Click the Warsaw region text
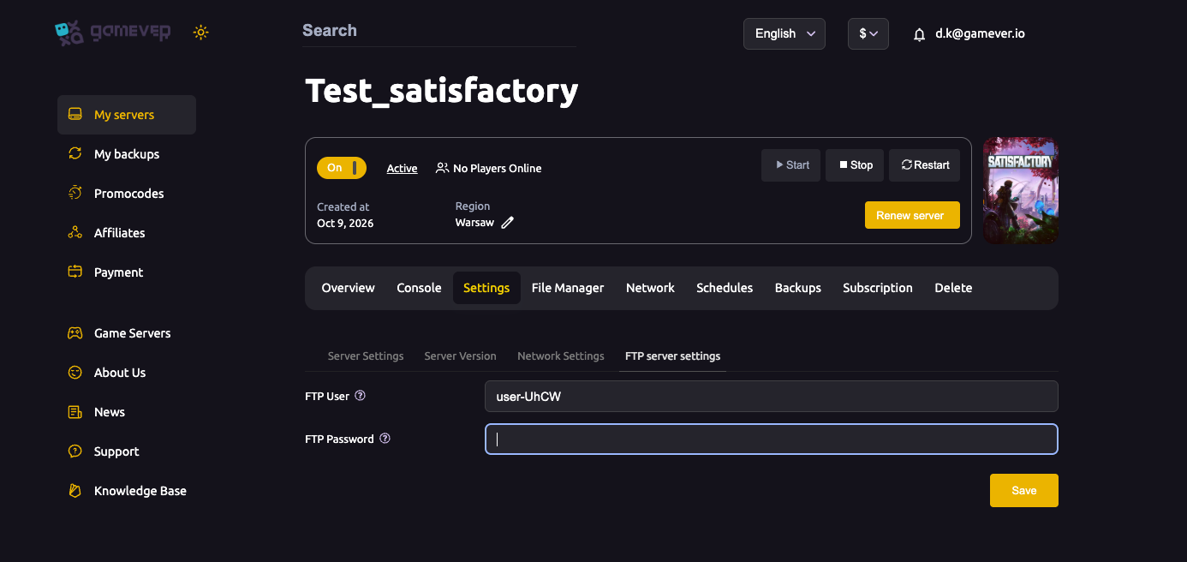Screen dimensions: 1187x562 [474, 223]
